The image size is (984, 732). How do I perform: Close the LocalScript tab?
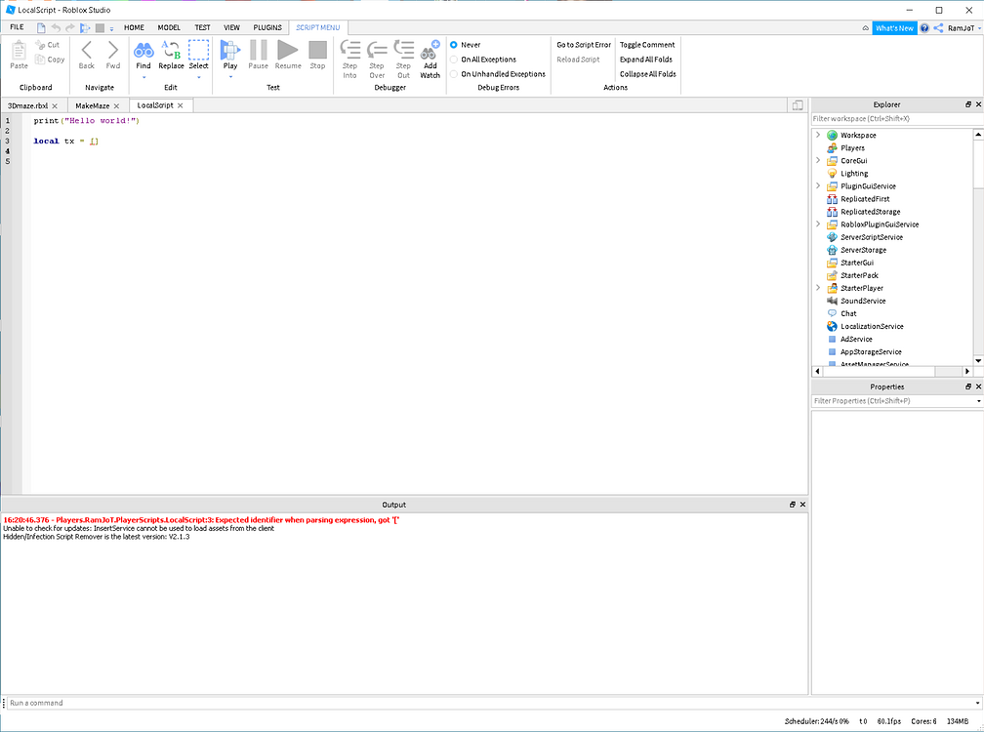[x=180, y=105]
